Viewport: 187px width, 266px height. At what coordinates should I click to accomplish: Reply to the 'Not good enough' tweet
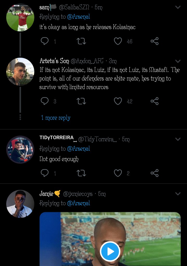(45, 173)
